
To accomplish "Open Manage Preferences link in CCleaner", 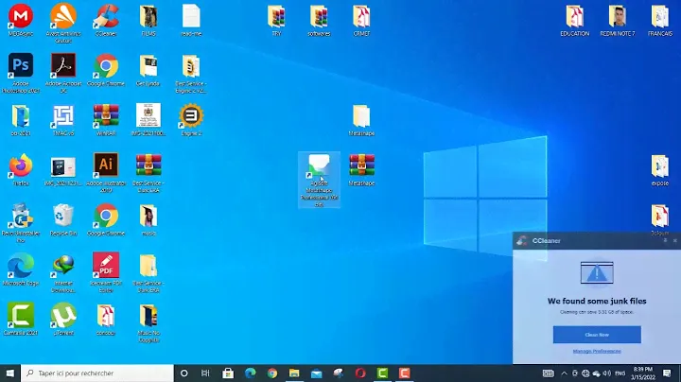I will pos(597,351).
